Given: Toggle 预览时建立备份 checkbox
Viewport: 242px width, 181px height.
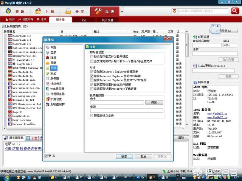Looking at the screenshot, I should [x=92, y=116].
